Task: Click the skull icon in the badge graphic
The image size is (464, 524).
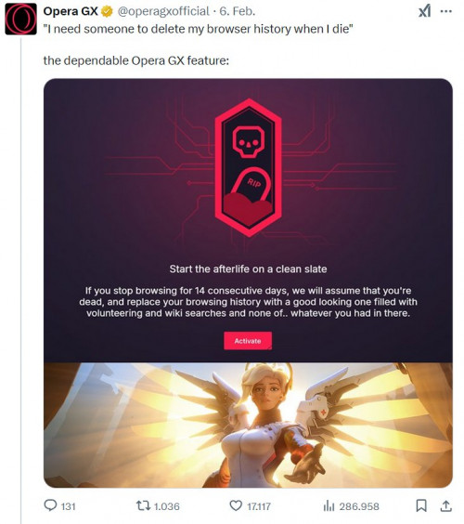Action: (x=248, y=142)
